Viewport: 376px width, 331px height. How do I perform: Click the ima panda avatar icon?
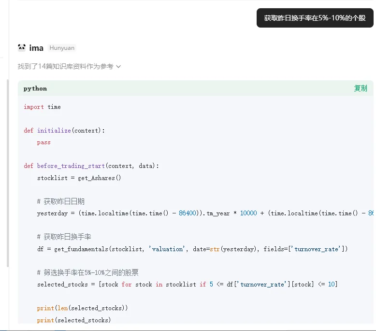coord(22,47)
